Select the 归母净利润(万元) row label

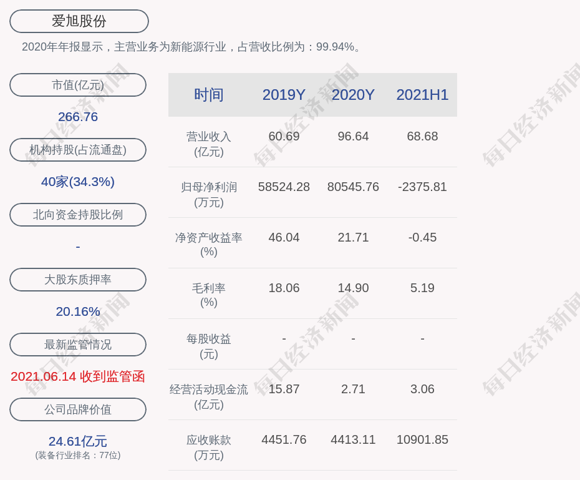point(209,195)
